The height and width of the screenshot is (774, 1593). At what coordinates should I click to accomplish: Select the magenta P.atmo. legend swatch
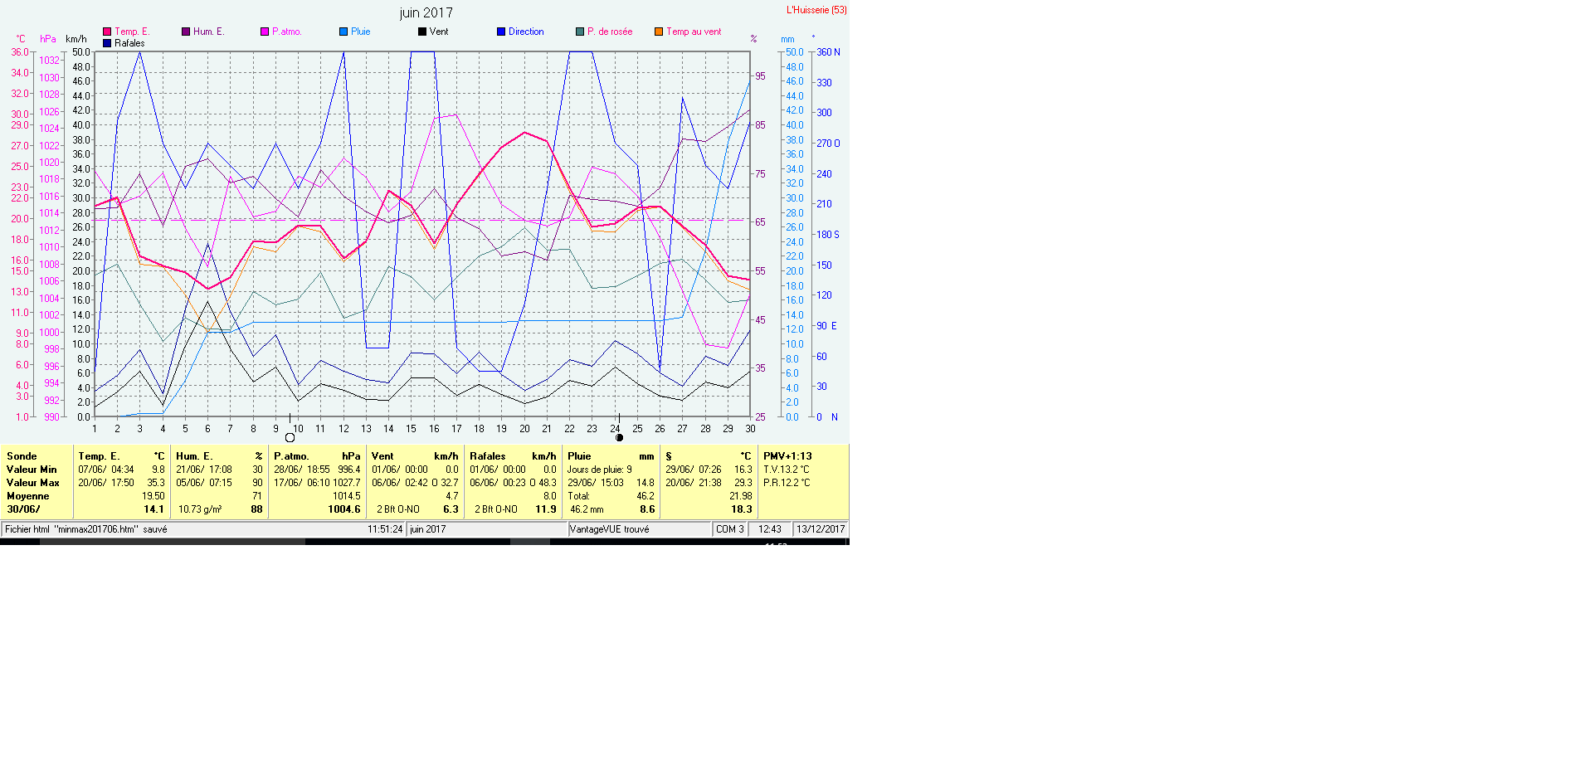click(x=265, y=32)
